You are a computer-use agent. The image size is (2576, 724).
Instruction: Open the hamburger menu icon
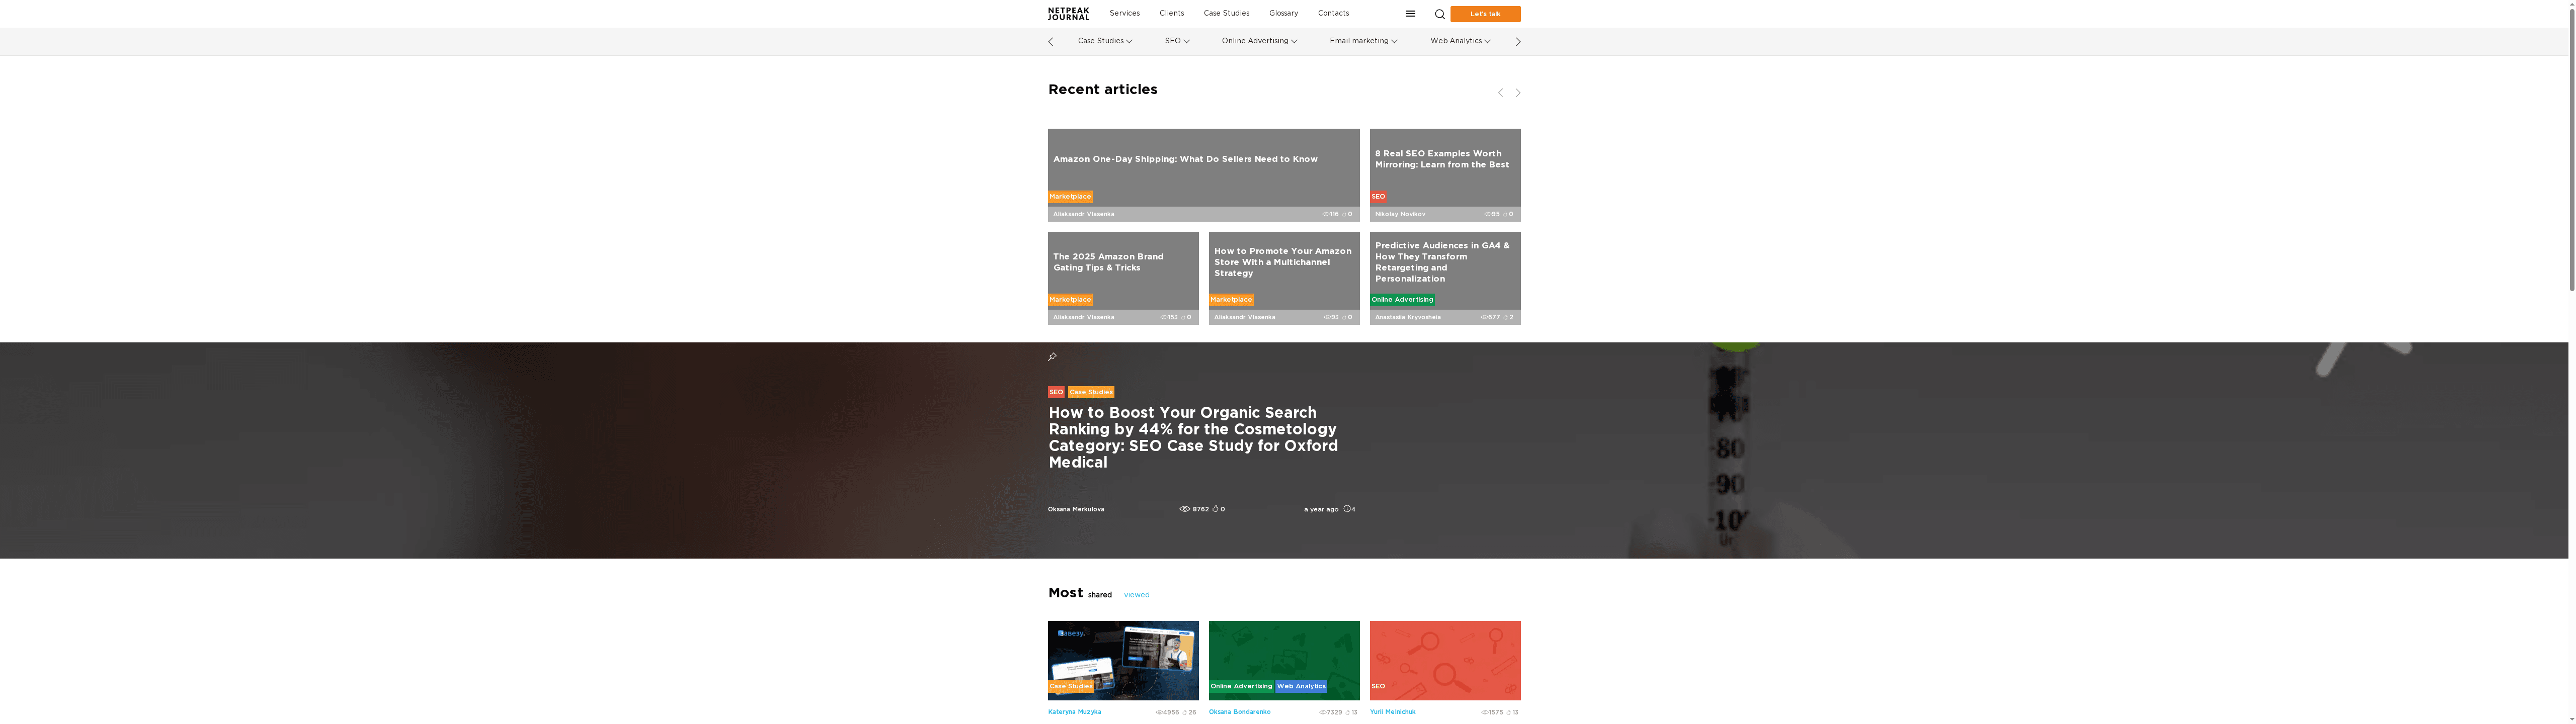1410,14
